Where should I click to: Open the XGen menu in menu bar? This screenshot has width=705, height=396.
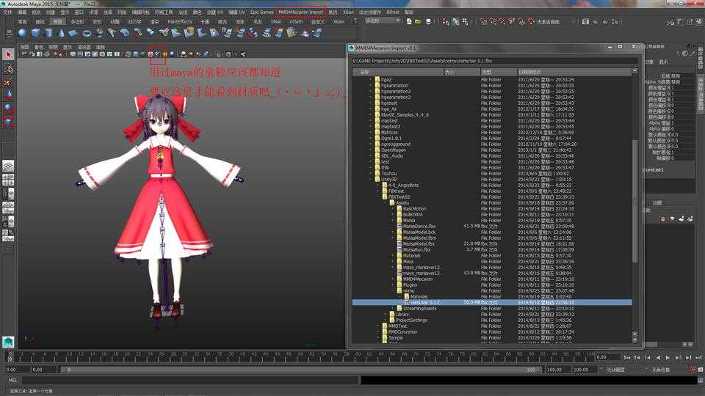pos(348,12)
